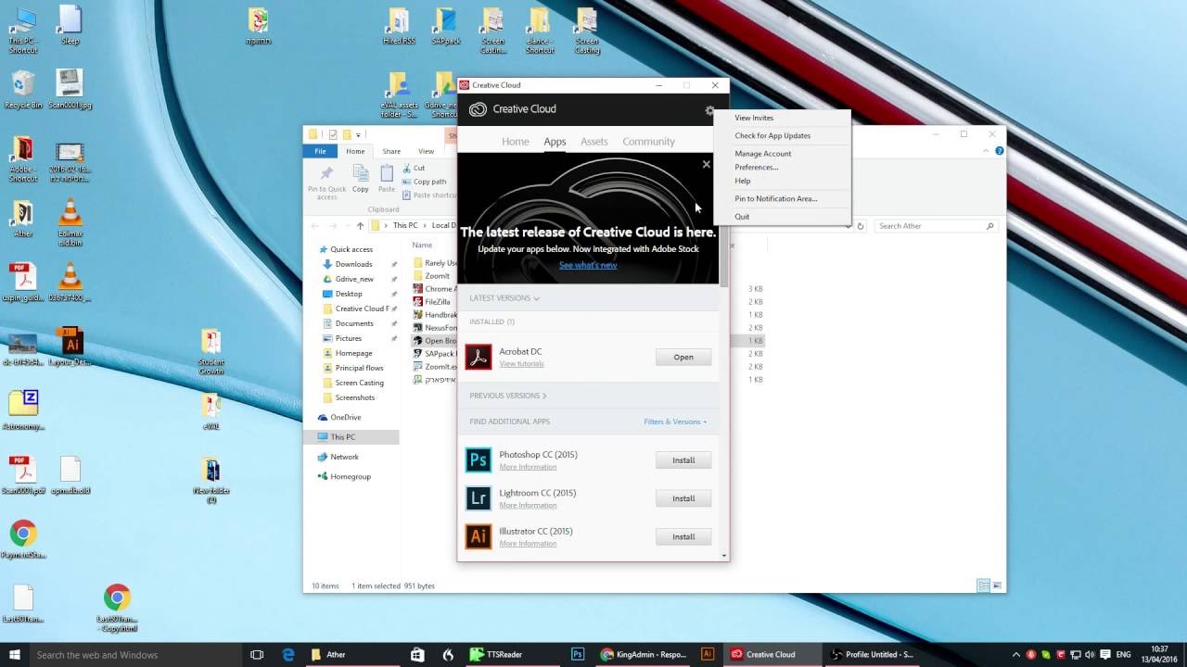Close the Creative Cloud release banner

click(707, 164)
